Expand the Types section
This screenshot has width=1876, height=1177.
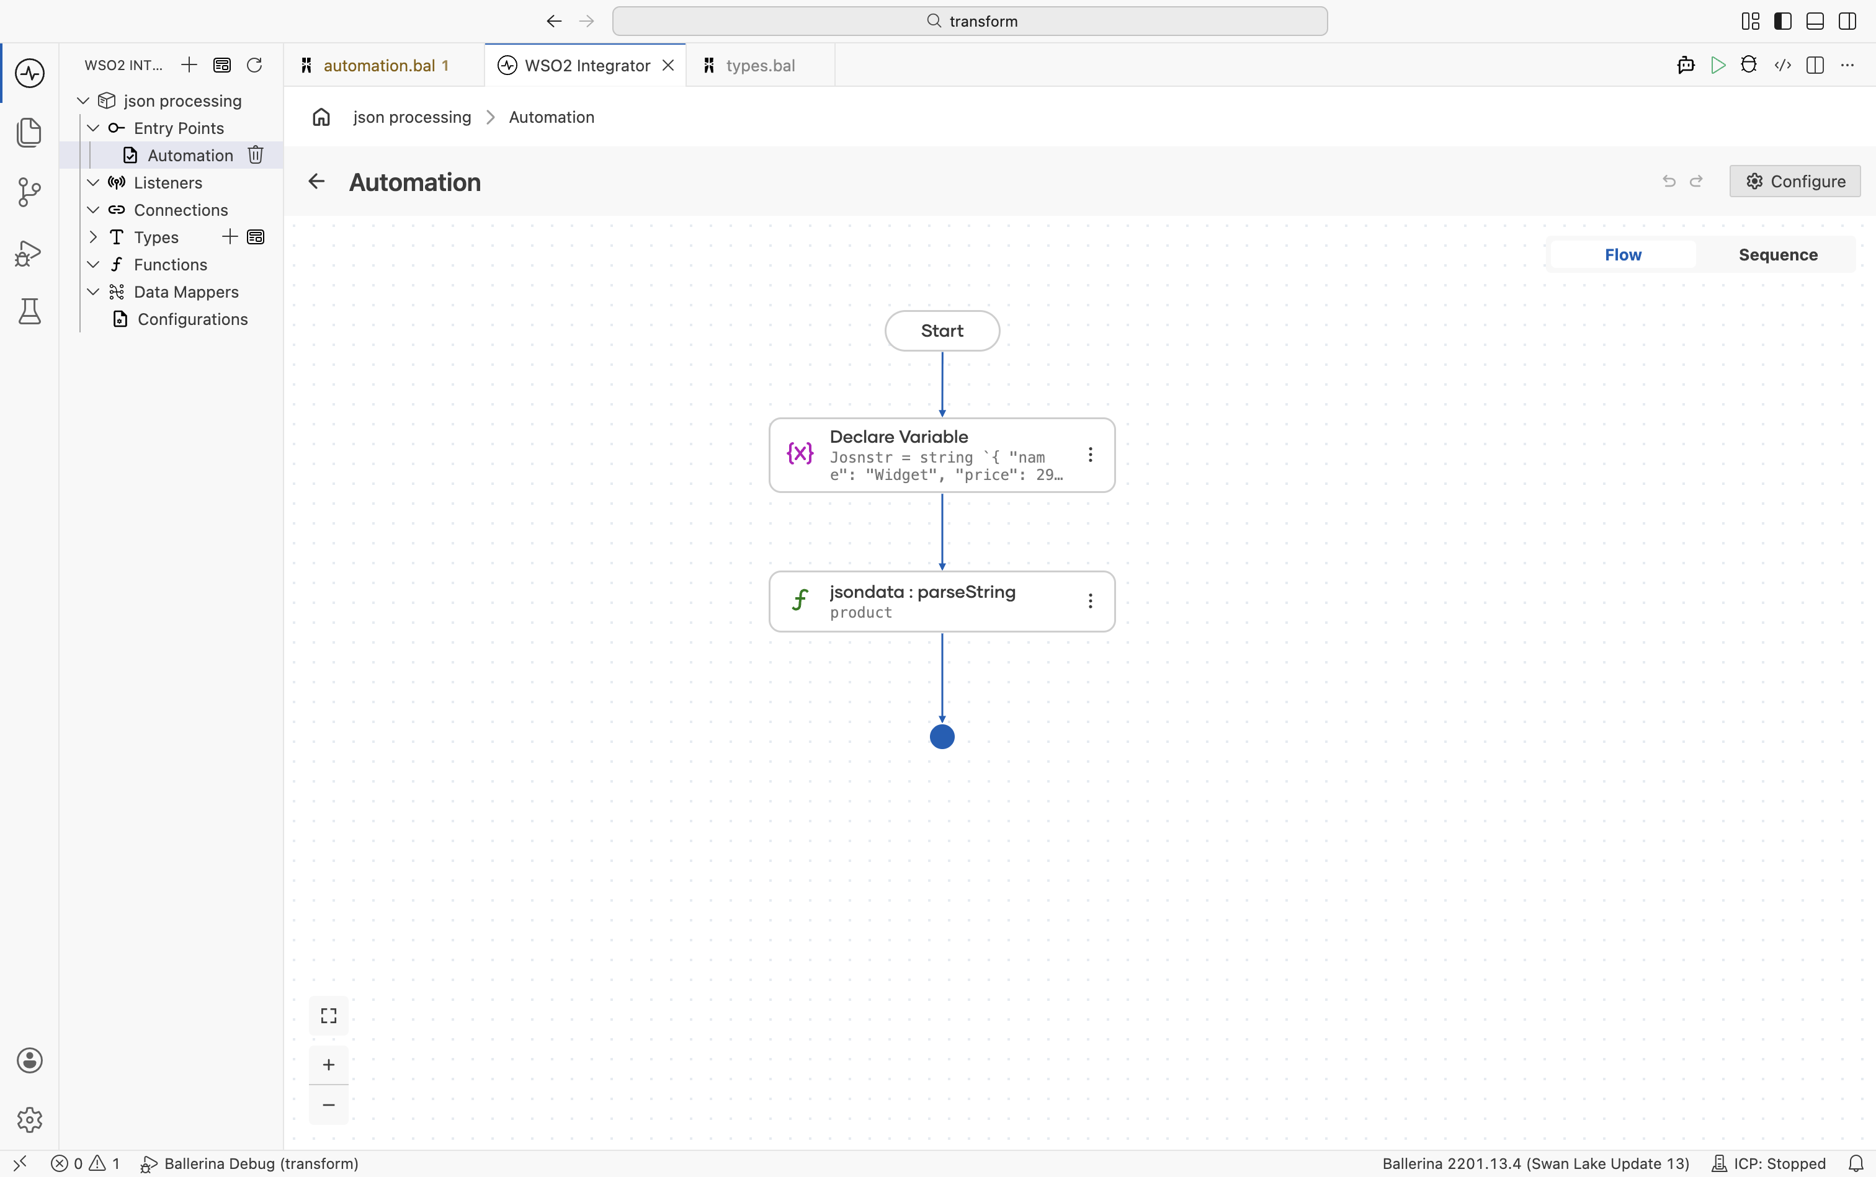coord(92,237)
